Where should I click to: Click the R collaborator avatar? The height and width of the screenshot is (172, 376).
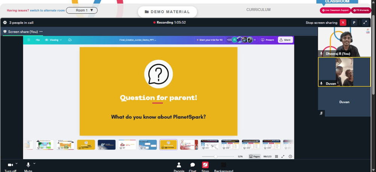click(x=234, y=40)
